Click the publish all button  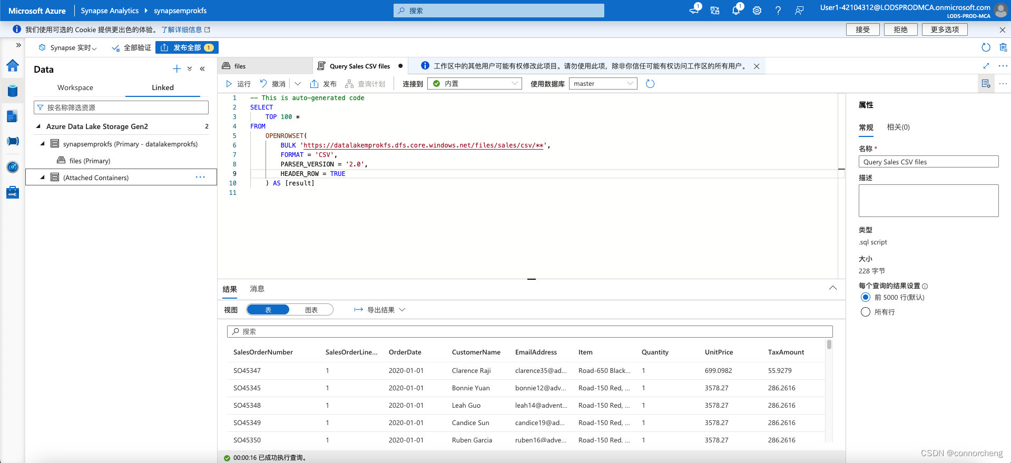coord(187,47)
